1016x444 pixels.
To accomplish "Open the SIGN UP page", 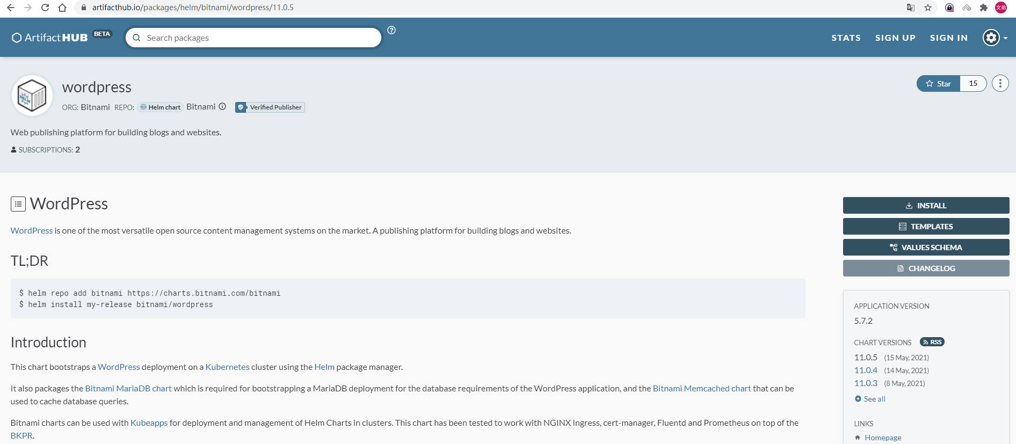I will point(895,38).
